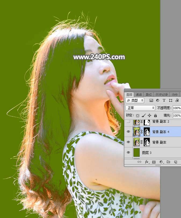Select the 背景 副本 mask thumbnail
This screenshot has height=218, width=181.
[147, 142]
